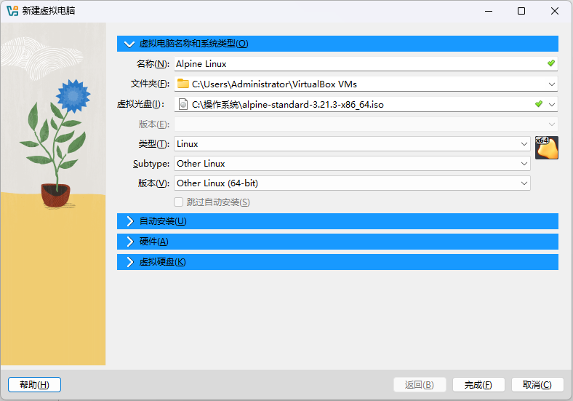Collapse the name and system type section
Screen dimensions: 573x401
coord(337,44)
